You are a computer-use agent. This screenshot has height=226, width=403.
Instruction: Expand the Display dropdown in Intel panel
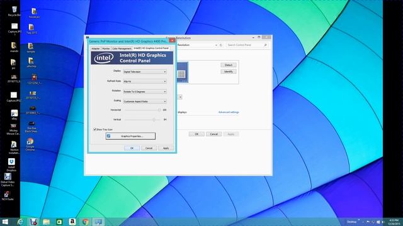coord(165,72)
